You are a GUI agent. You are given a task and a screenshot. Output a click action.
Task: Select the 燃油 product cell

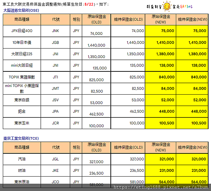(x=22, y=170)
